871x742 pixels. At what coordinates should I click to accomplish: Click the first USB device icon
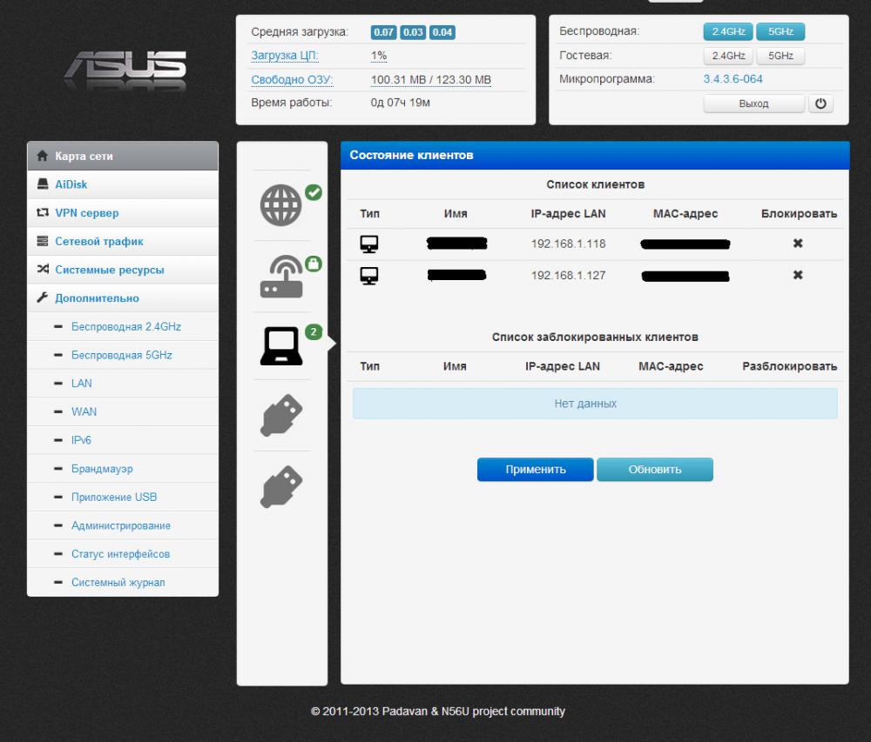[x=281, y=416]
